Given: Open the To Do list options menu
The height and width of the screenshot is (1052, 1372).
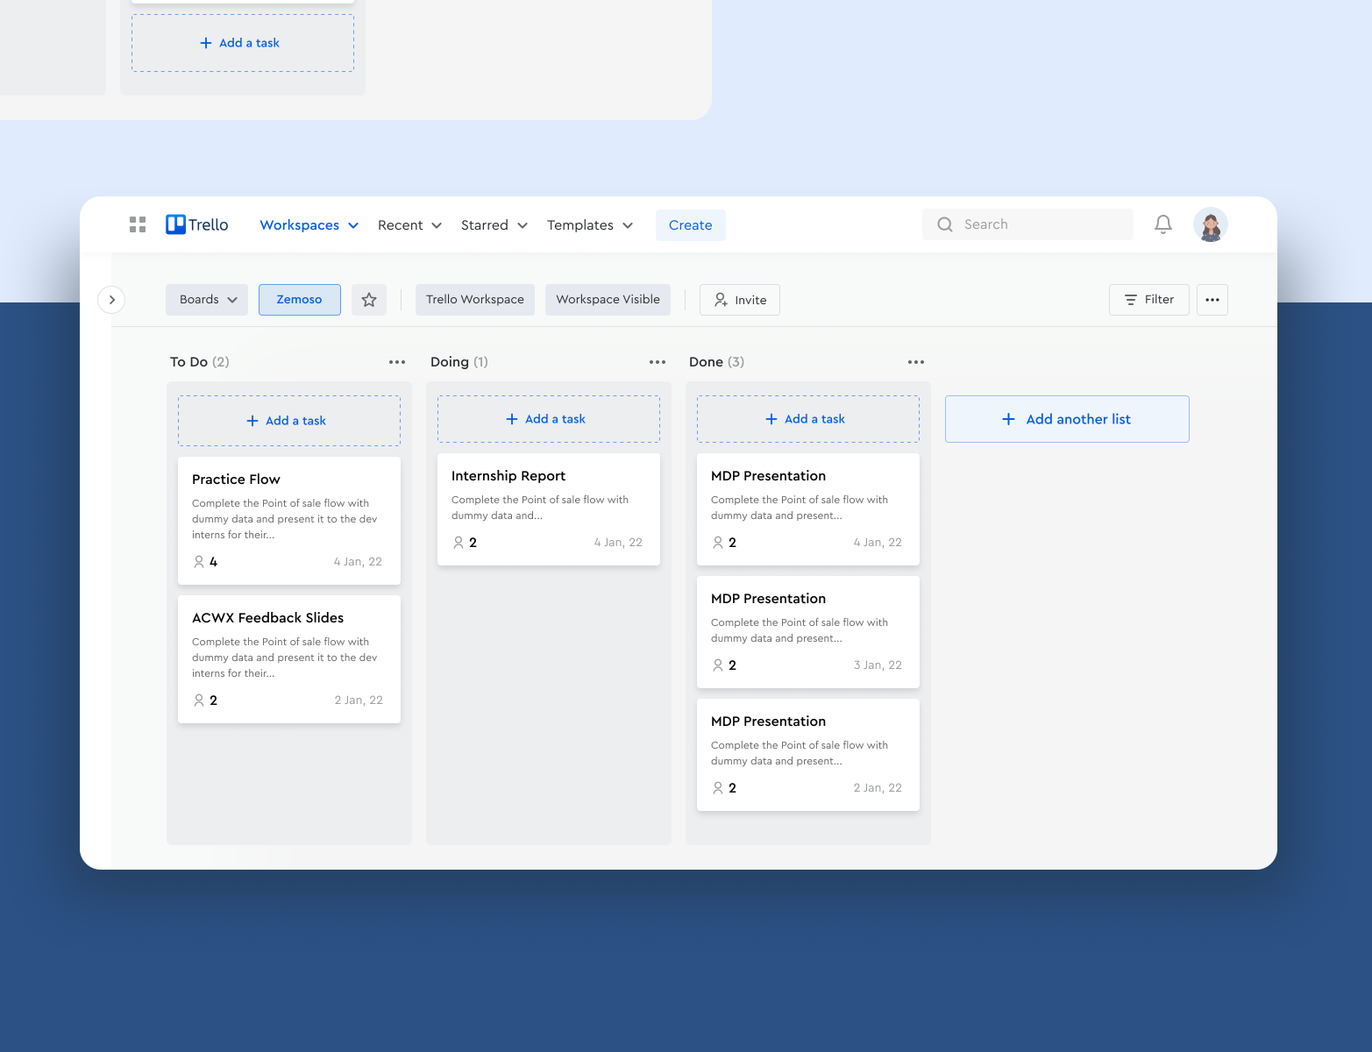Looking at the screenshot, I should (397, 361).
